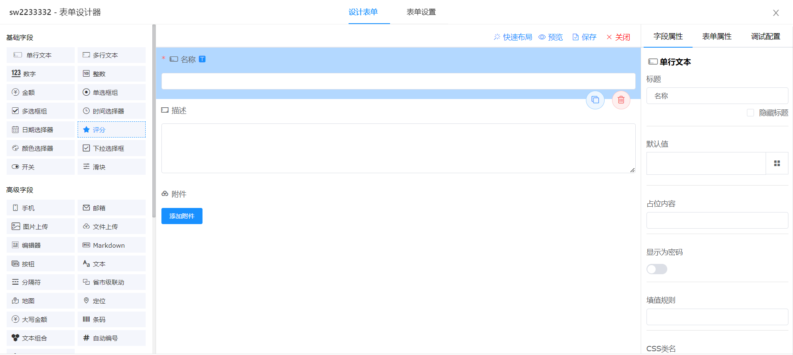Viewport: 793px width, 355px height.
Task: Pick the 评分 star component
Action: click(x=111, y=130)
